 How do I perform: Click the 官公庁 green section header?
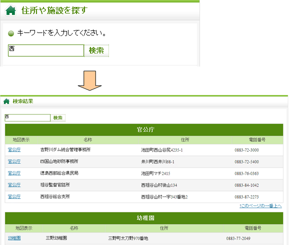pyautogui.click(x=144, y=130)
